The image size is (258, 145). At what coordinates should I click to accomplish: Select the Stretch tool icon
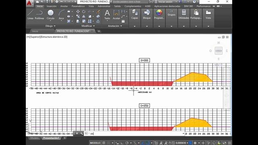(78, 21)
